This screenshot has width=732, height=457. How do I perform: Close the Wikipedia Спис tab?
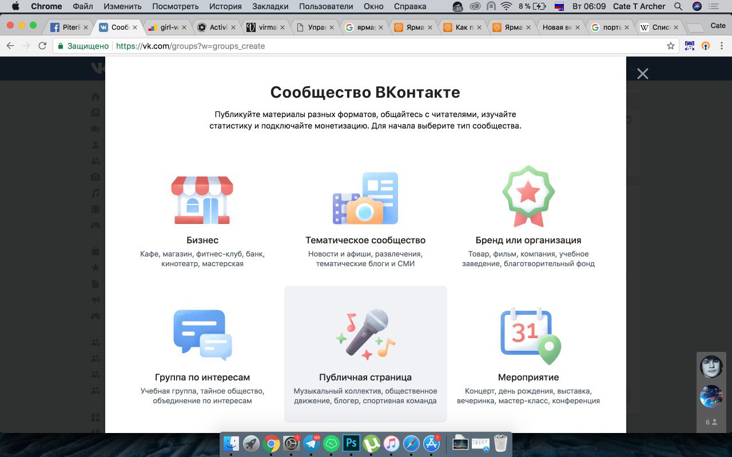point(676,27)
